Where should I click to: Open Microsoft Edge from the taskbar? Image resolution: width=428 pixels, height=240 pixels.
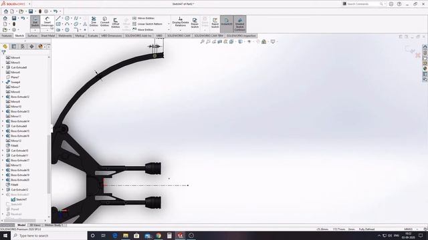tap(114, 235)
